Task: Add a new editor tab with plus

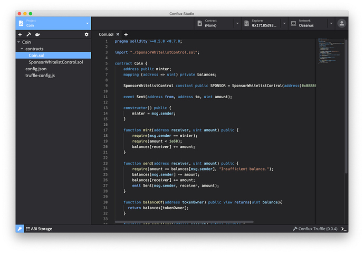Action: pyautogui.click(x=126, y=34)
